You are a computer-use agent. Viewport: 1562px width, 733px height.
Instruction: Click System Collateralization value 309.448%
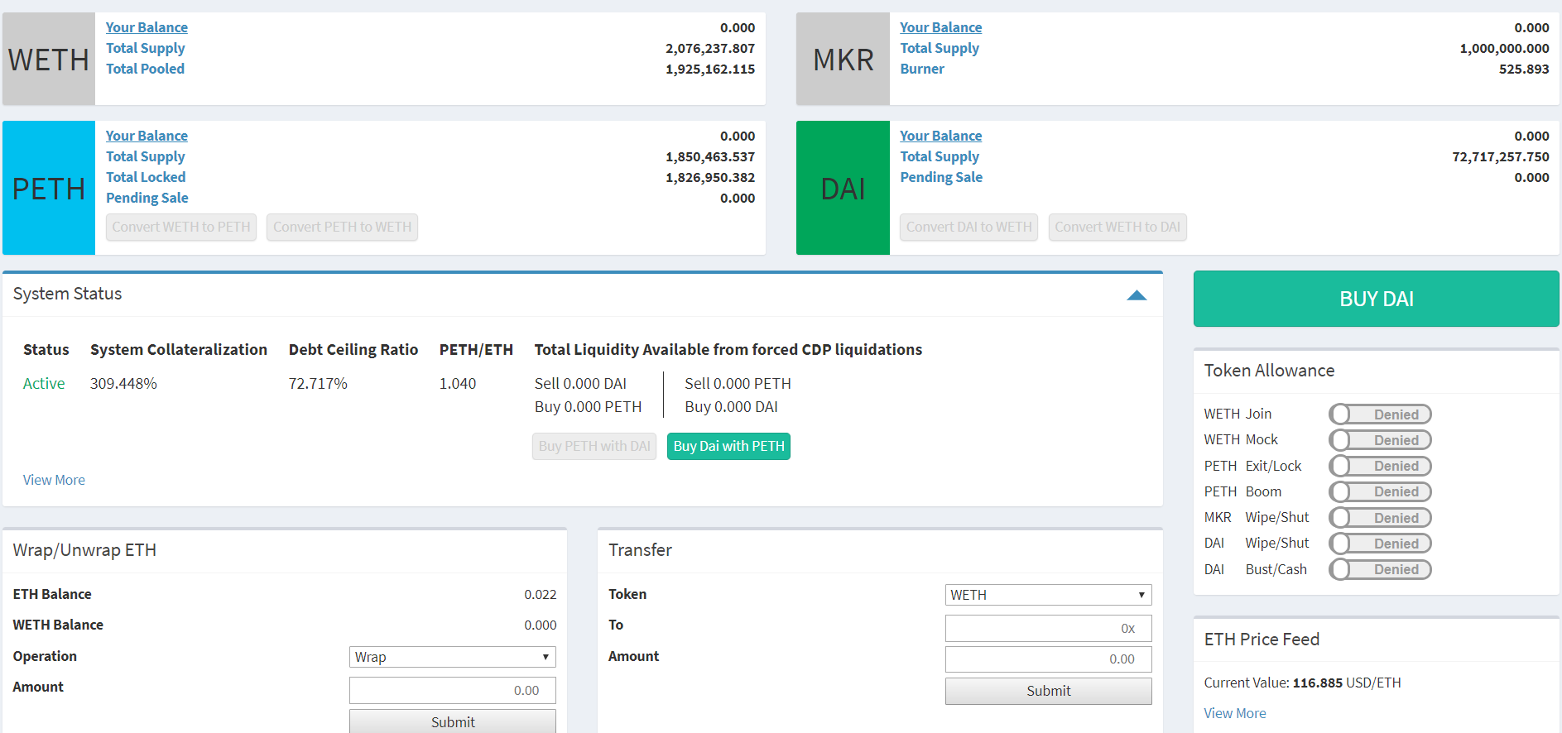click(x=123, y=384)
